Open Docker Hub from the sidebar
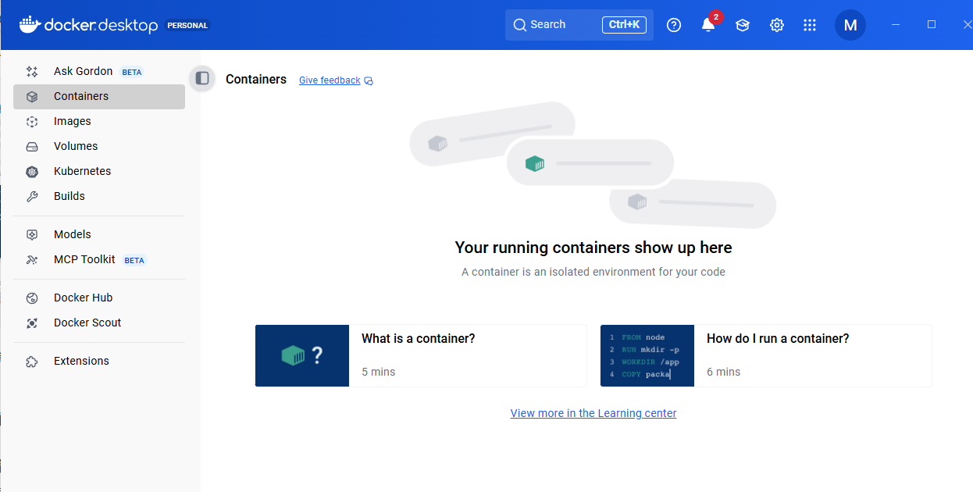Viewport: 973px width, 492px height. pyautogui.click(x=82, y=298)
